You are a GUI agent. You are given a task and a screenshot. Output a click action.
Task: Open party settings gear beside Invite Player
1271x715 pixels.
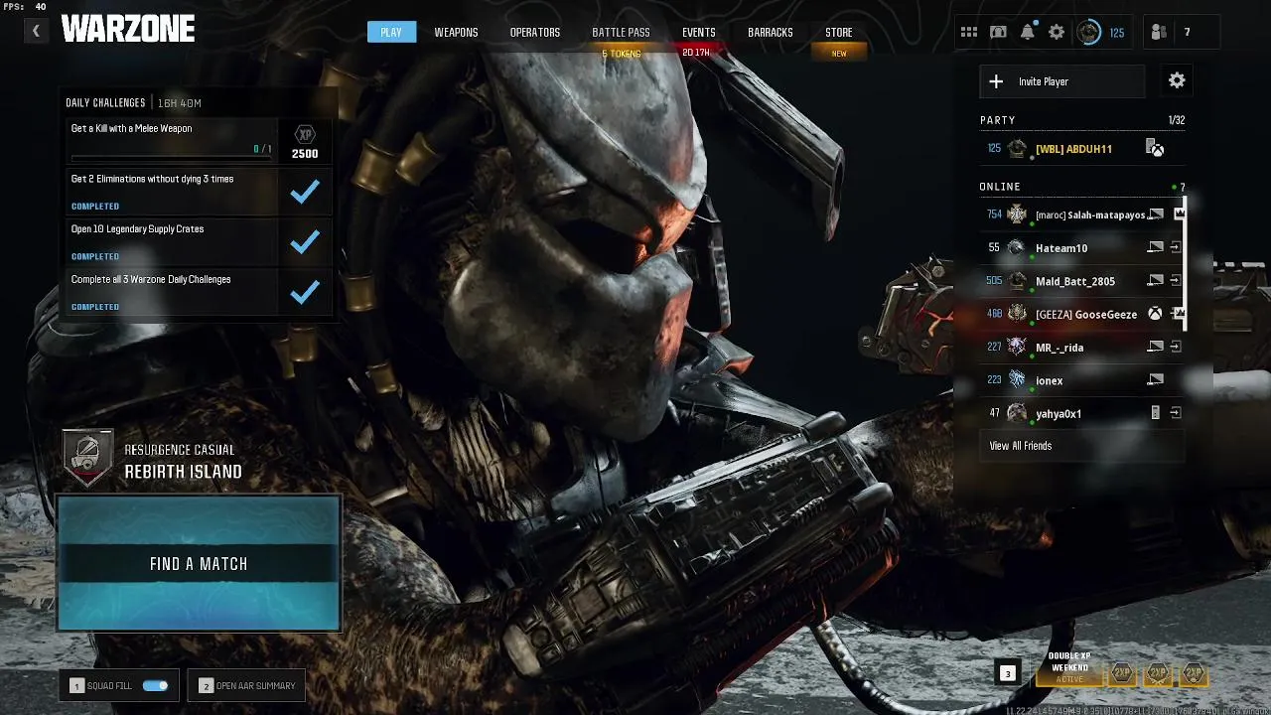[1177, 81]
